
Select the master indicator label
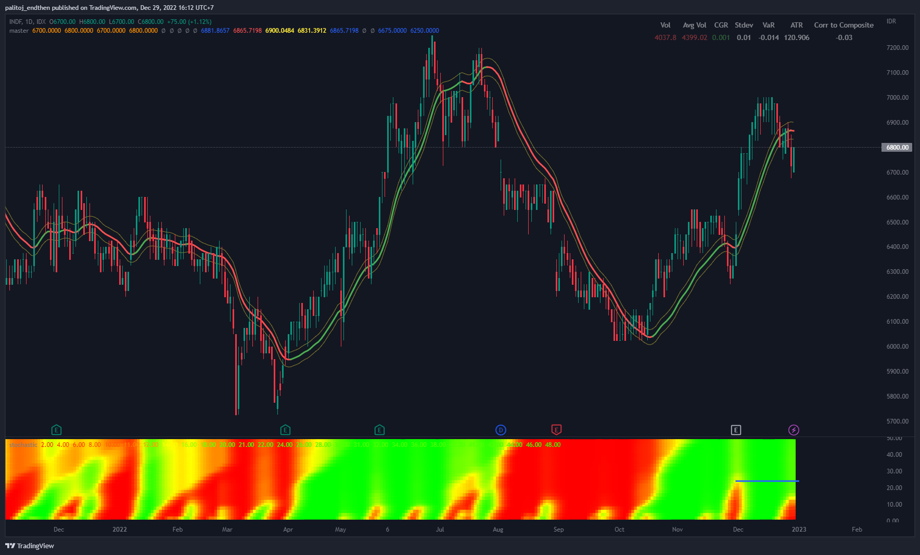tap(19, 31)
